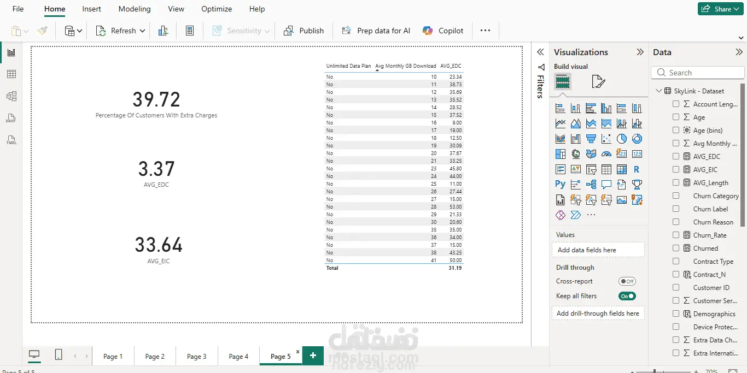Open Report view from left sidebar
Image resolution: width=747 pixels, height=373 pixels.
click(x=11, y=52)
